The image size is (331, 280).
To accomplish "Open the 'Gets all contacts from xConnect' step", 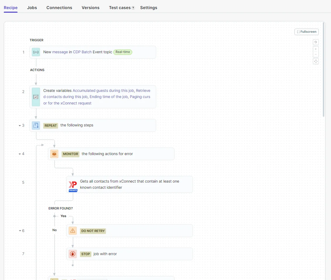I will [129, 184].
